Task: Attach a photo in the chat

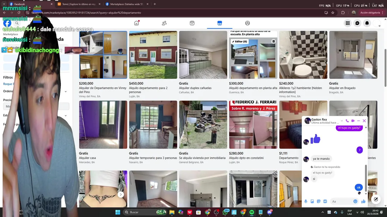Action: tap(312, 201)
